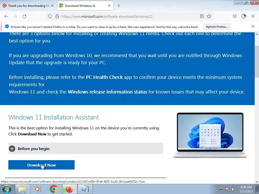Open the Action Center flag icon
The width and height of the screenshot is (259, 194).
click(x=227, y=189)
